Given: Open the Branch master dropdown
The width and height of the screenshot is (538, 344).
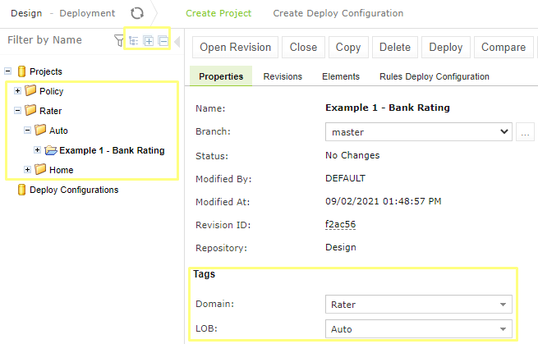Looking at the screenshot, I should click(418, 132).
